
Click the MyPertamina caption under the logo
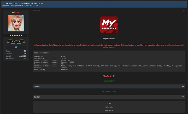[109, 39]
